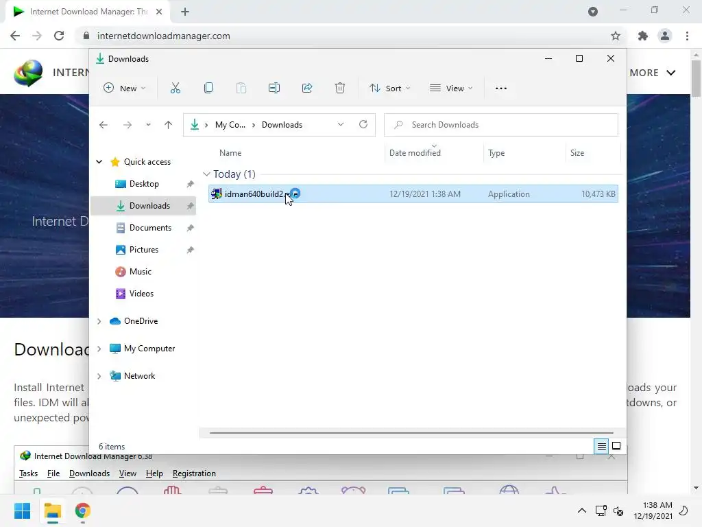Click muted volume icon in tray
The width and height of the screenshot is (702, 527).
tap(618, 511)
